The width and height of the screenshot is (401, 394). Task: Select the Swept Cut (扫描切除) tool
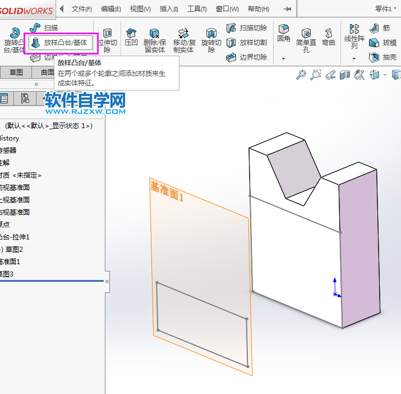point(247,28)
